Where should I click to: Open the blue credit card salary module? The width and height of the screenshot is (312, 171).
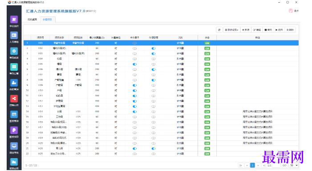(x=14, y=114)
